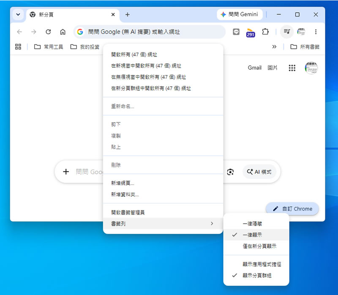Open Google account avatar on page
The width and height of the screenshot is (338, 295).
311,68
